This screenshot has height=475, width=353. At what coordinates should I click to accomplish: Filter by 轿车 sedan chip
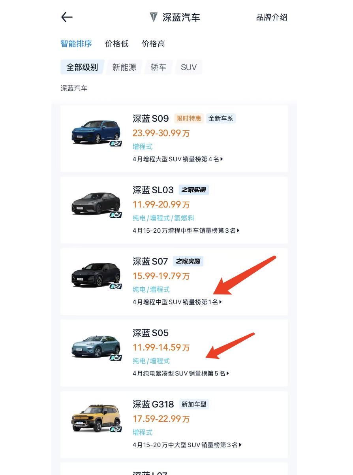coord(158,67)
